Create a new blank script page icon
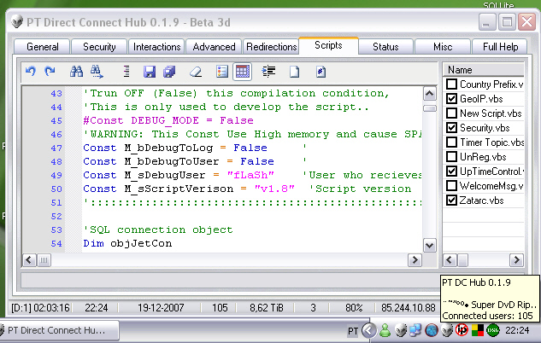 pos(293,72)
